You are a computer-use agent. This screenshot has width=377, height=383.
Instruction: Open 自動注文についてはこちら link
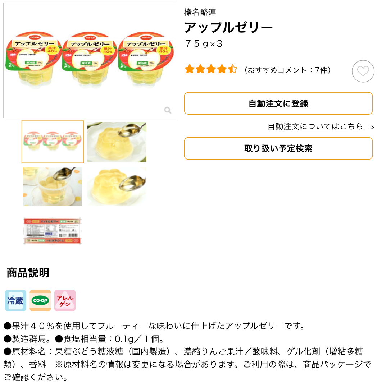[x=315, y=126]
